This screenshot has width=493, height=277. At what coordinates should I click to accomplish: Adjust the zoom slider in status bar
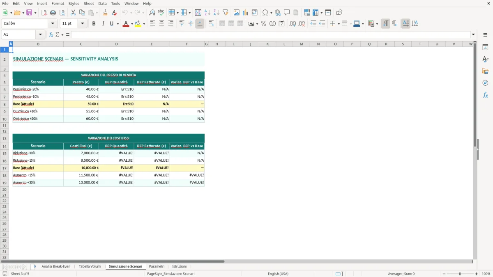(x=460, y=274)
